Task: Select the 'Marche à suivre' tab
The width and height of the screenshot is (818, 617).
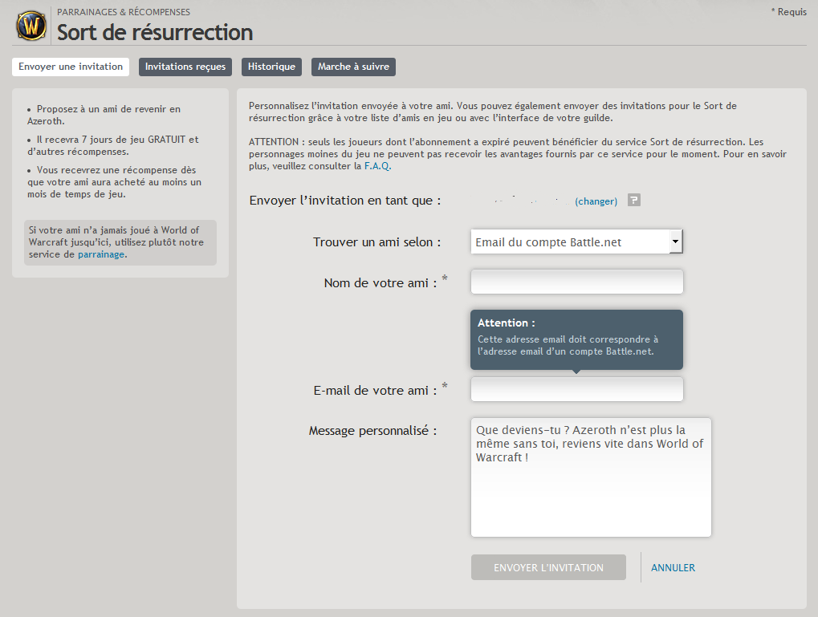Action: 353,67
